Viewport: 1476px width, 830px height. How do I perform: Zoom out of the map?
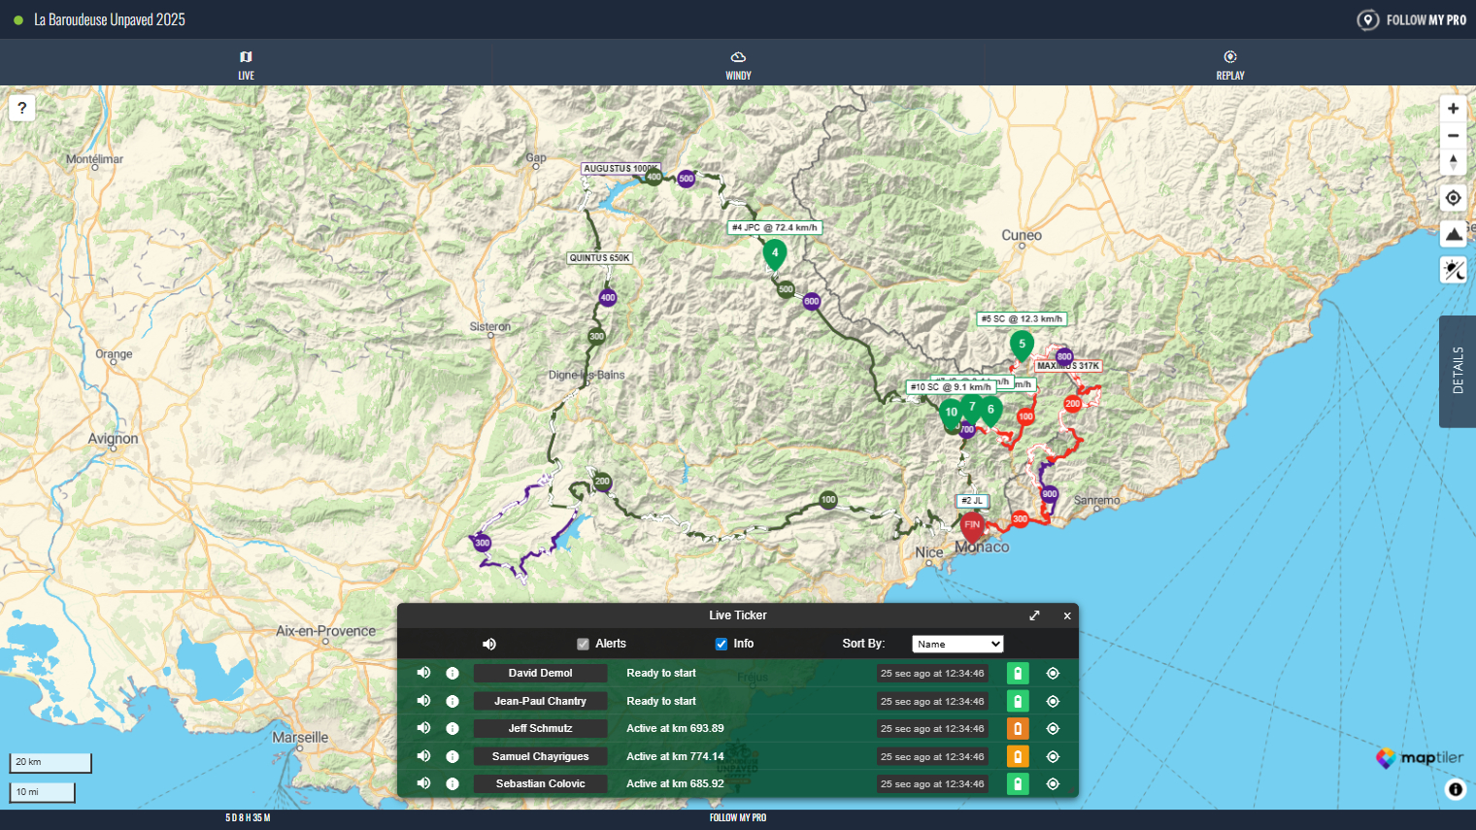point(1453,136)
